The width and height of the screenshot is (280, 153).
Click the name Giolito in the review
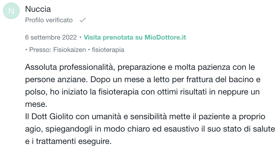pos(61,117)
